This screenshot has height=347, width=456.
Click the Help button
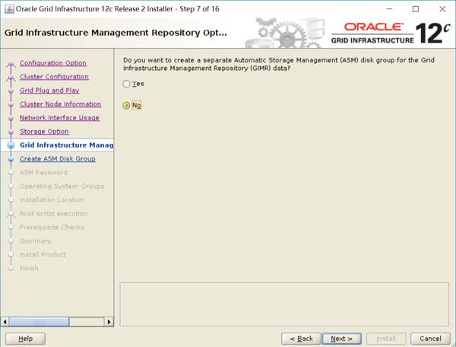[x=25, y=339]
